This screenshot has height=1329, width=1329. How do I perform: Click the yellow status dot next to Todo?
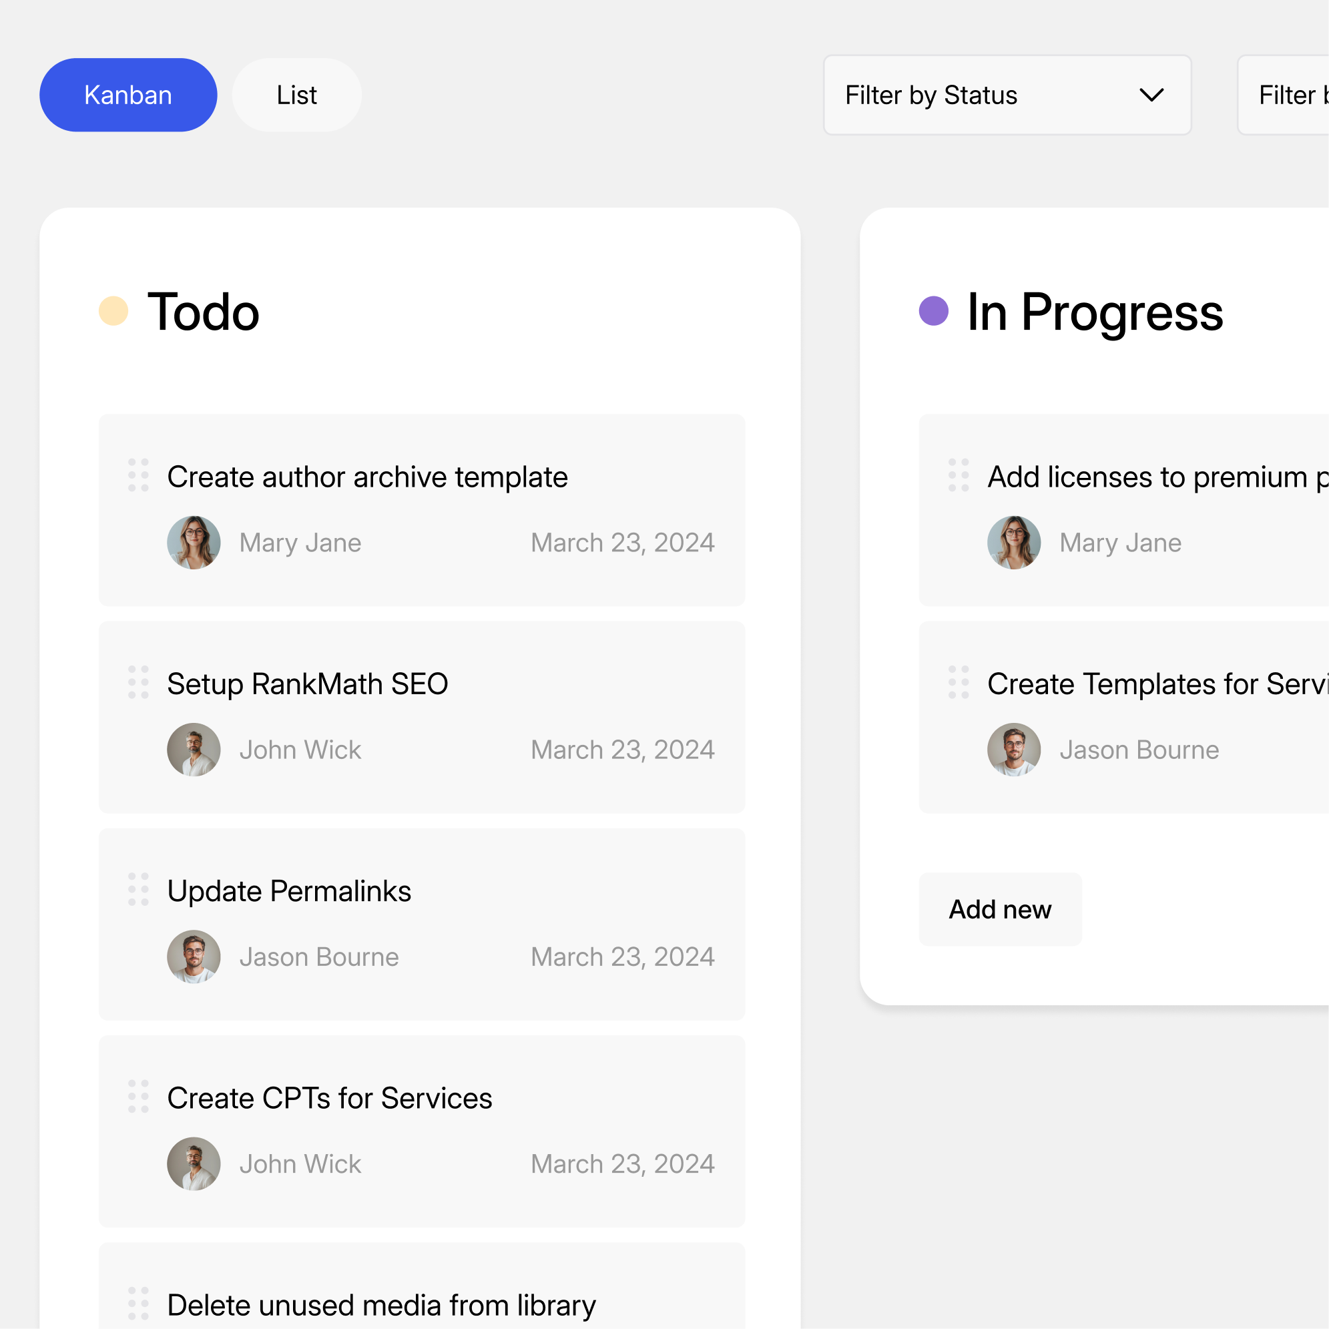pos(113,311)
